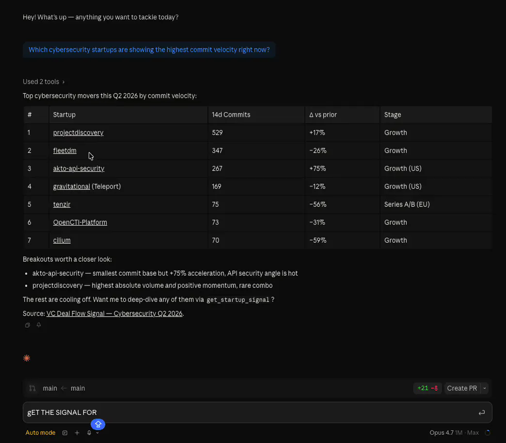Image resolution: width=506 pixels, height=443 pixels.
Task: Click the usage ring icon next to Max
Action: click(x=488, y=433)
